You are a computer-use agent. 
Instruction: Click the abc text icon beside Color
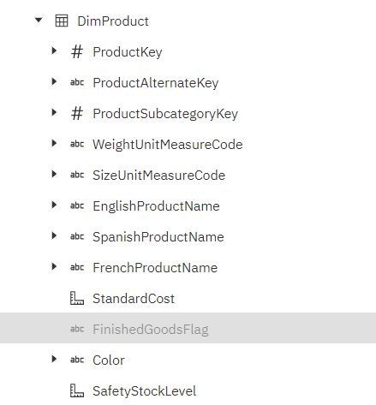point(77,360)
